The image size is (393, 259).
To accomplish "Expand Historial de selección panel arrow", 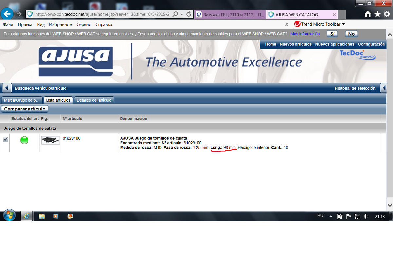I will pos(384,88).
